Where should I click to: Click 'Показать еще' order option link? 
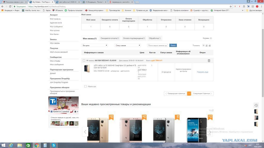pyautogui.click(x=203, y=72)
